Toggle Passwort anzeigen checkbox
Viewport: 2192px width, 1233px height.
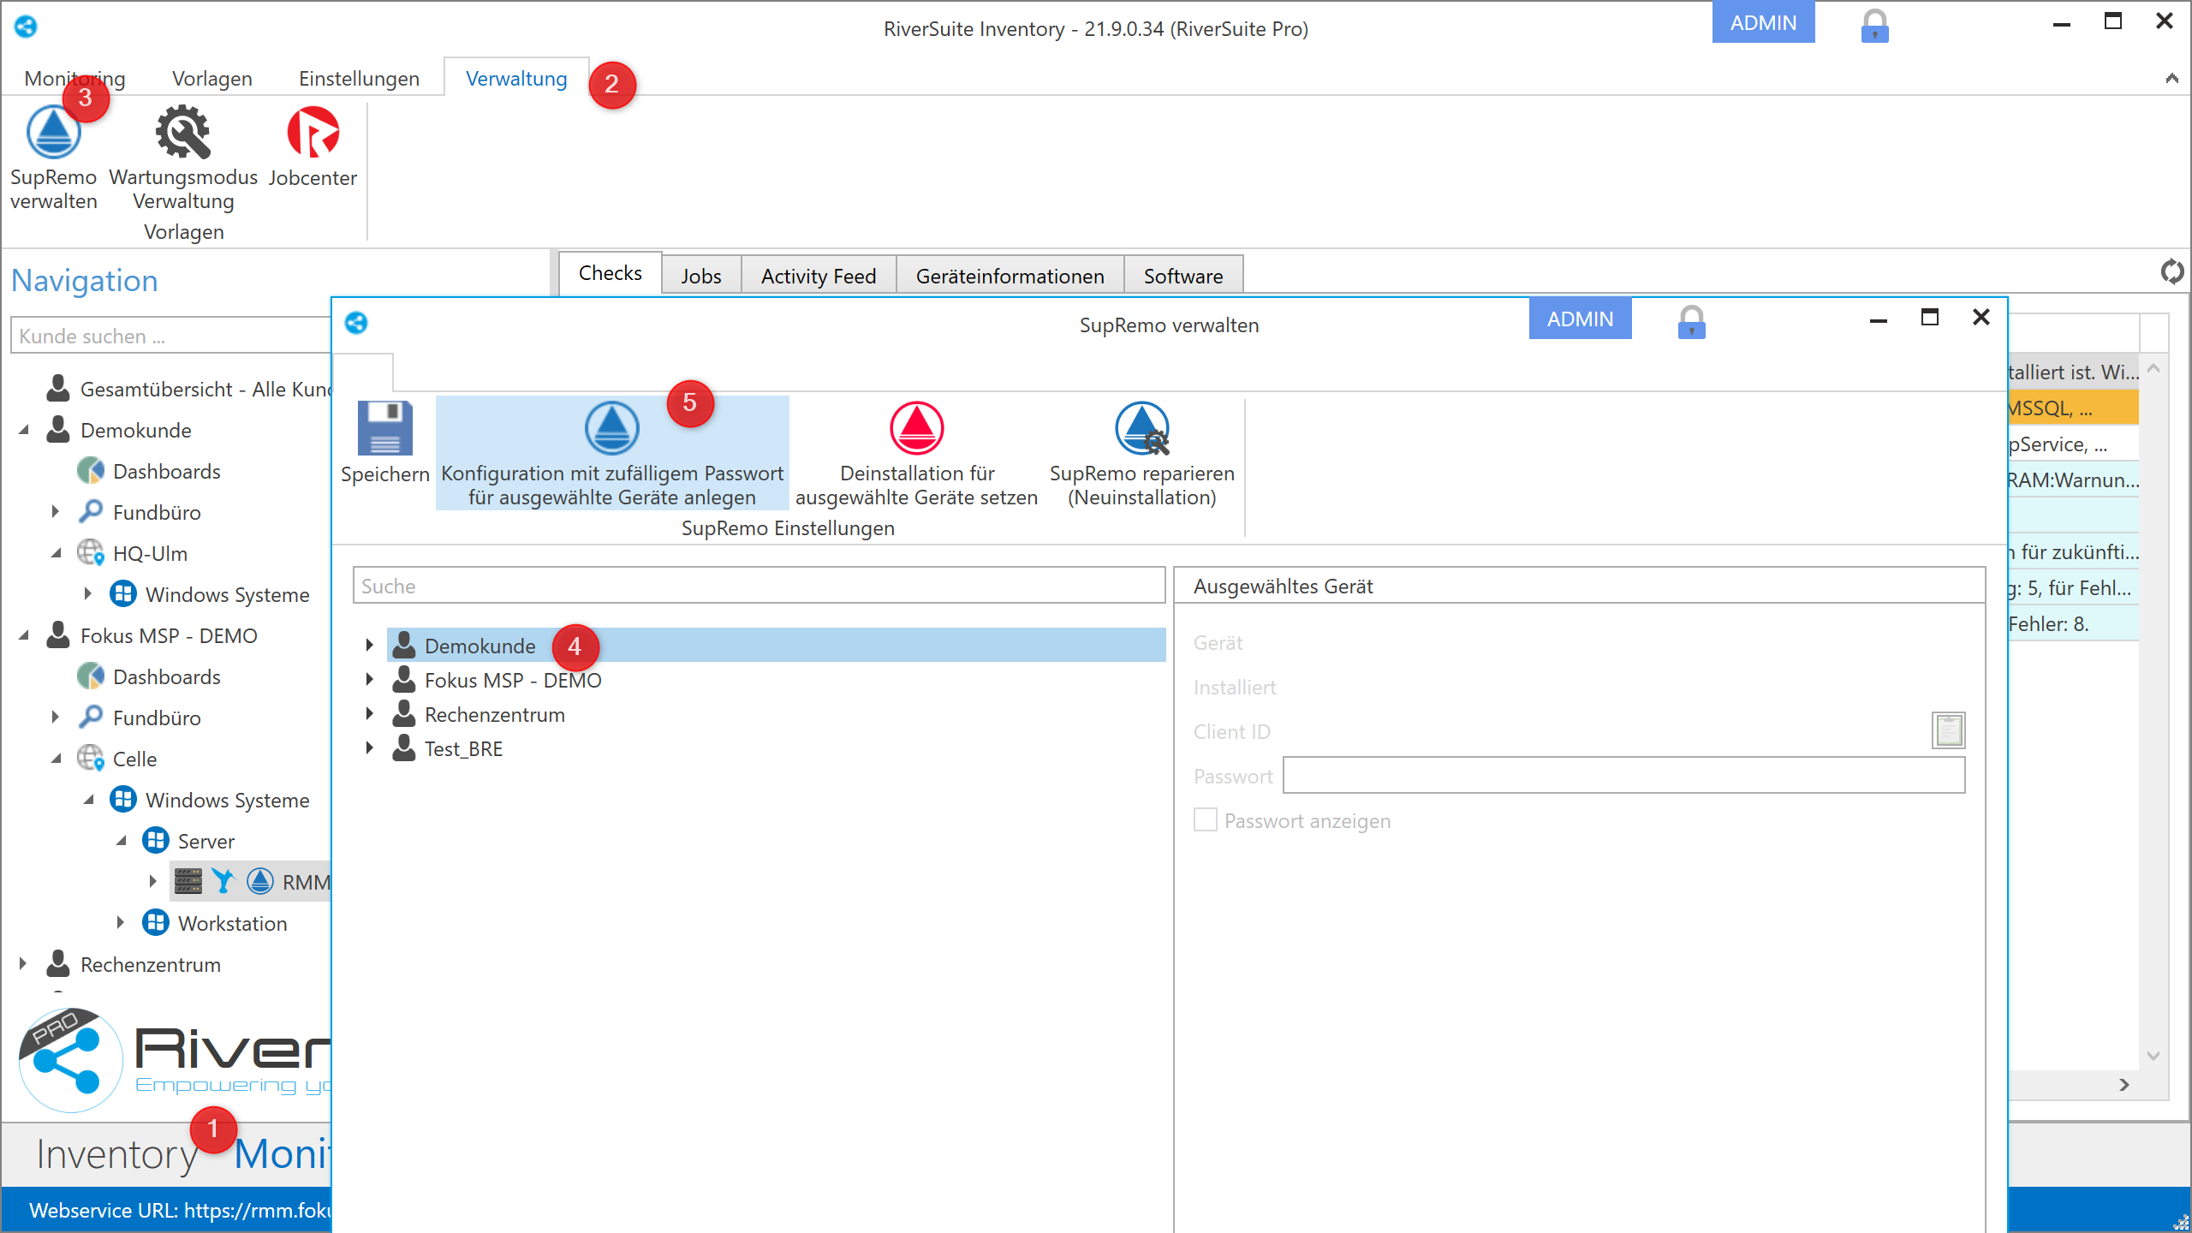click(x=1205, y=820)
